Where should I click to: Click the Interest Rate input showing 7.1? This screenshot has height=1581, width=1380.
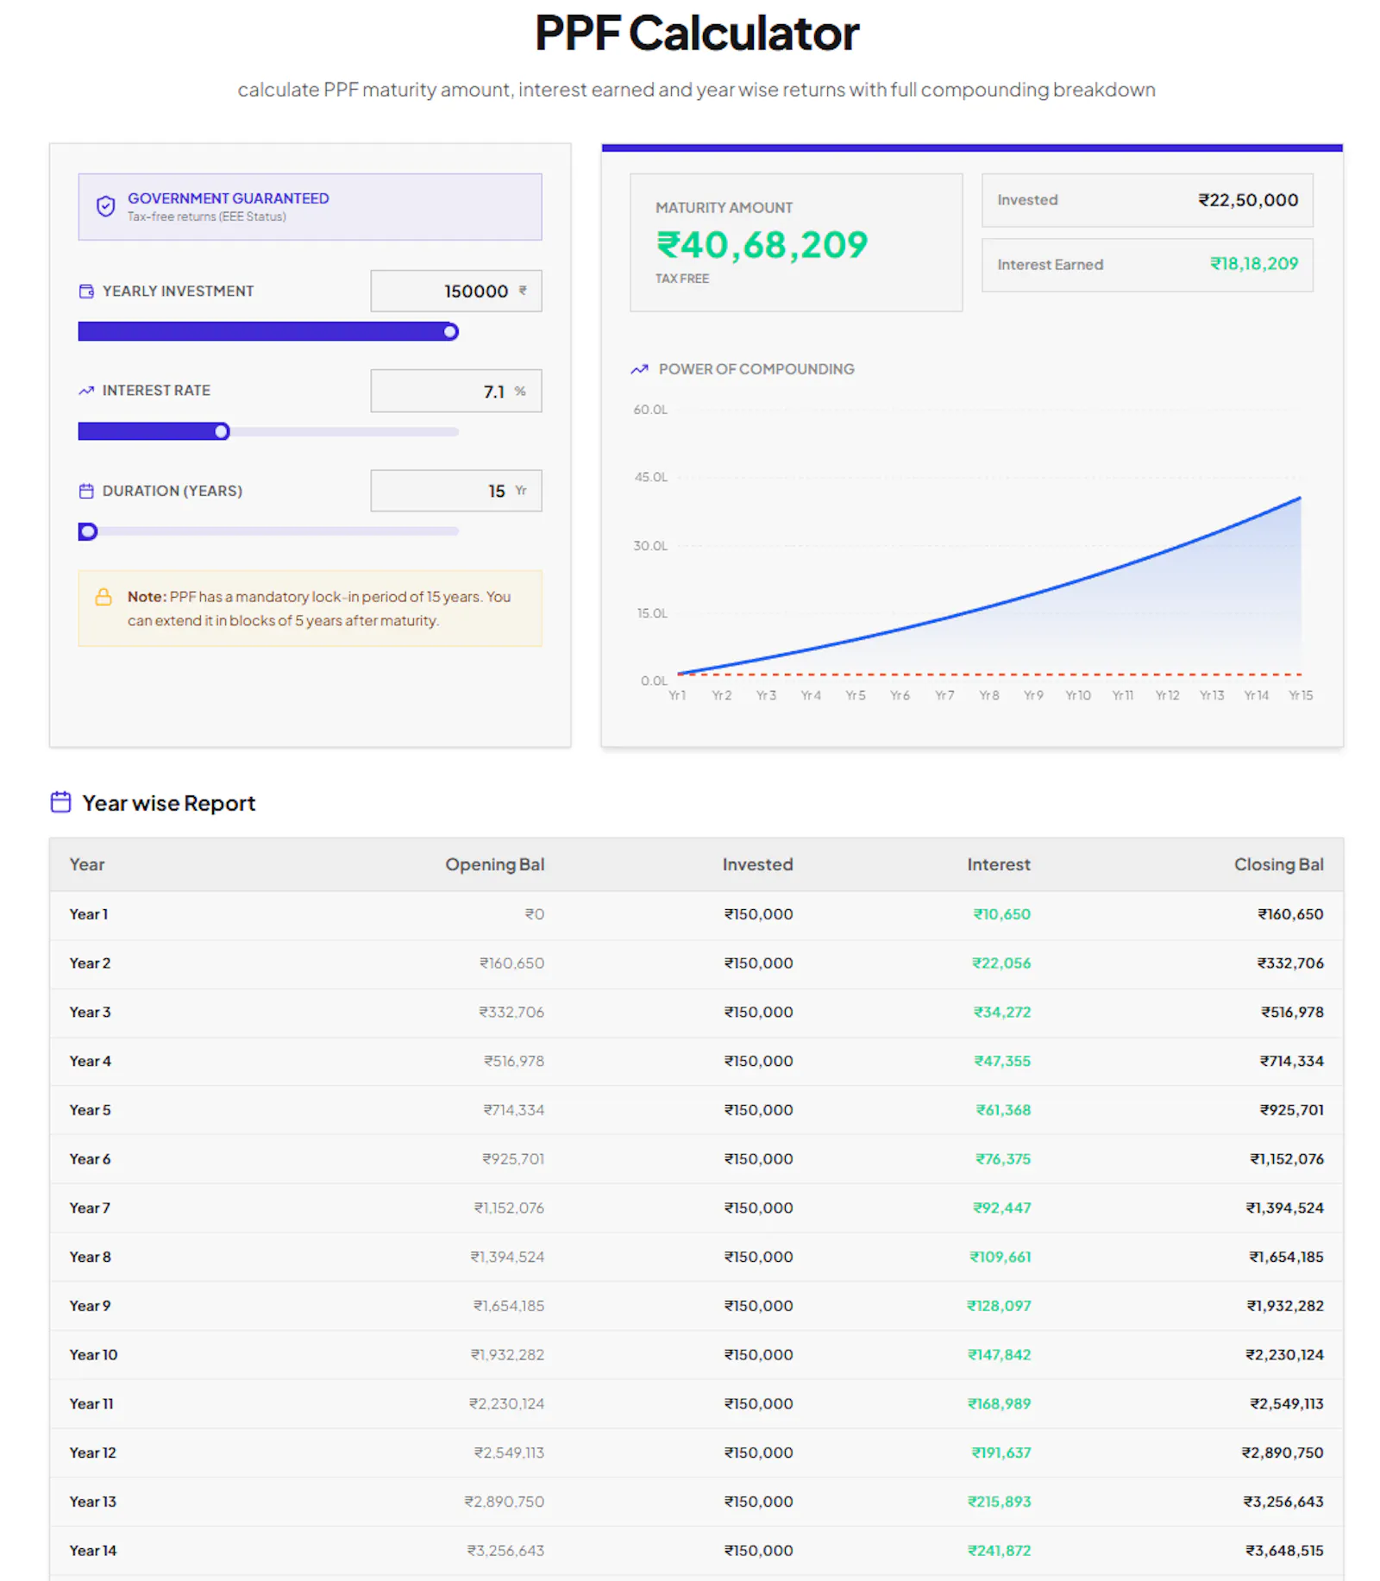pyautogui.click(x=456, y=391)
